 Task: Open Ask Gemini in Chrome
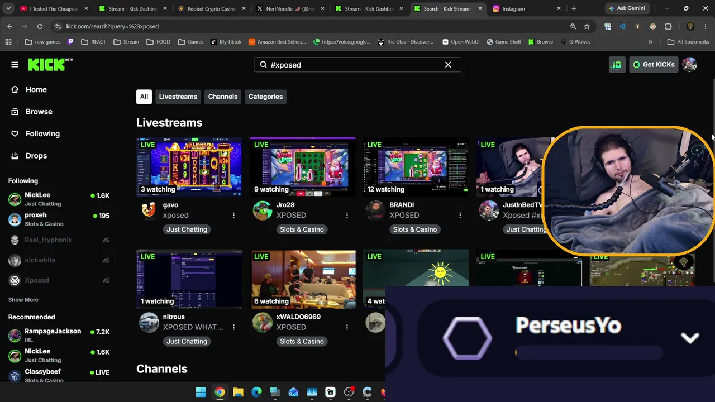626,8
